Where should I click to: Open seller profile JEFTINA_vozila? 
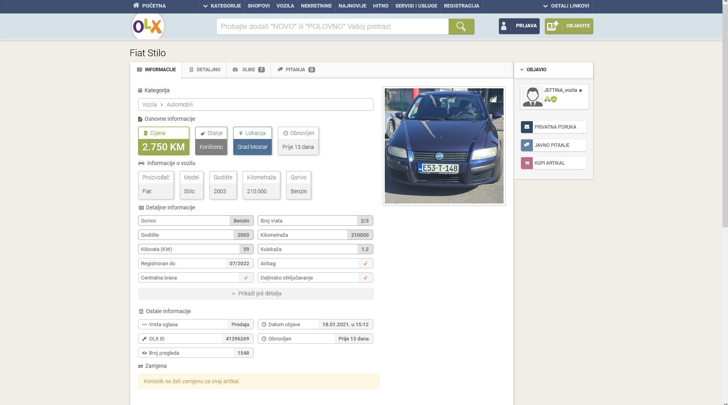point(560,90)
